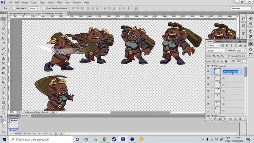Hide layer 03 using eye icon
The image size is (254, 143).
[208, 97]
